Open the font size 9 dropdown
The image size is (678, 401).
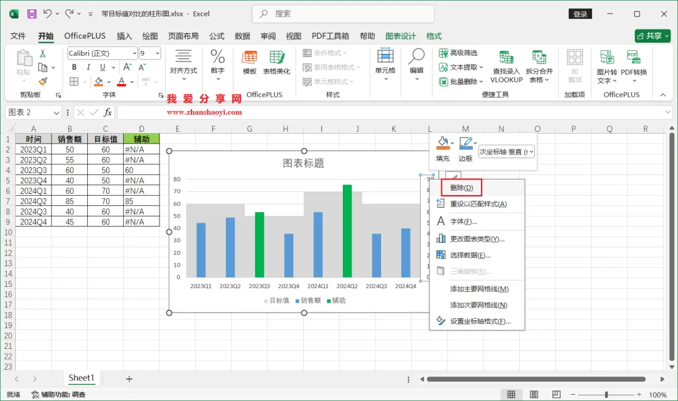tap(158, 53)
